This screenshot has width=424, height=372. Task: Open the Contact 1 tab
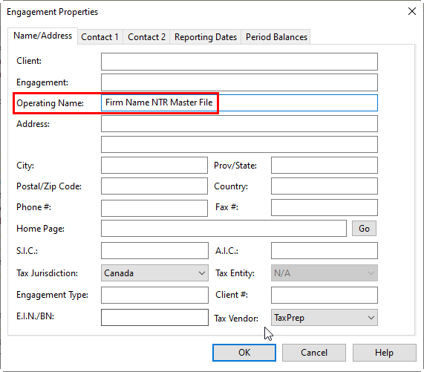click(100, 37)
